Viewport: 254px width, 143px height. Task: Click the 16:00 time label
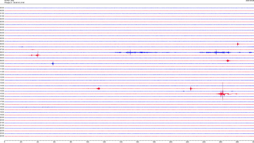(2, 96)
